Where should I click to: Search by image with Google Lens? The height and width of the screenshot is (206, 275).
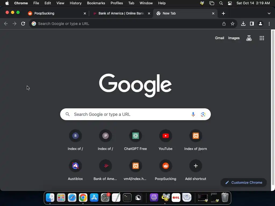(203, 114)
